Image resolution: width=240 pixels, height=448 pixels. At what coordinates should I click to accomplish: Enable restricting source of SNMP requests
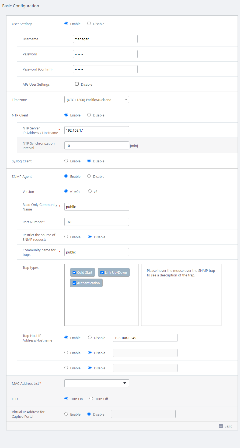66,237
